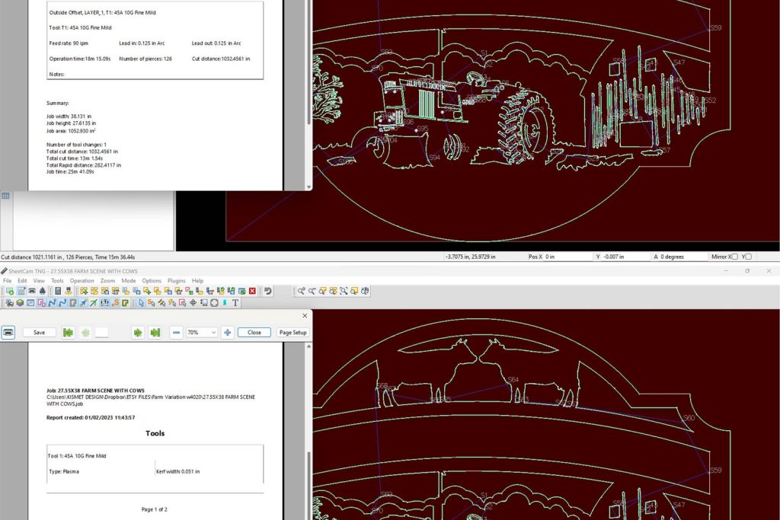Viewport: 780px width, 520px height.
Task: Click the Save button in preview
Action: [x=39, y=333]
